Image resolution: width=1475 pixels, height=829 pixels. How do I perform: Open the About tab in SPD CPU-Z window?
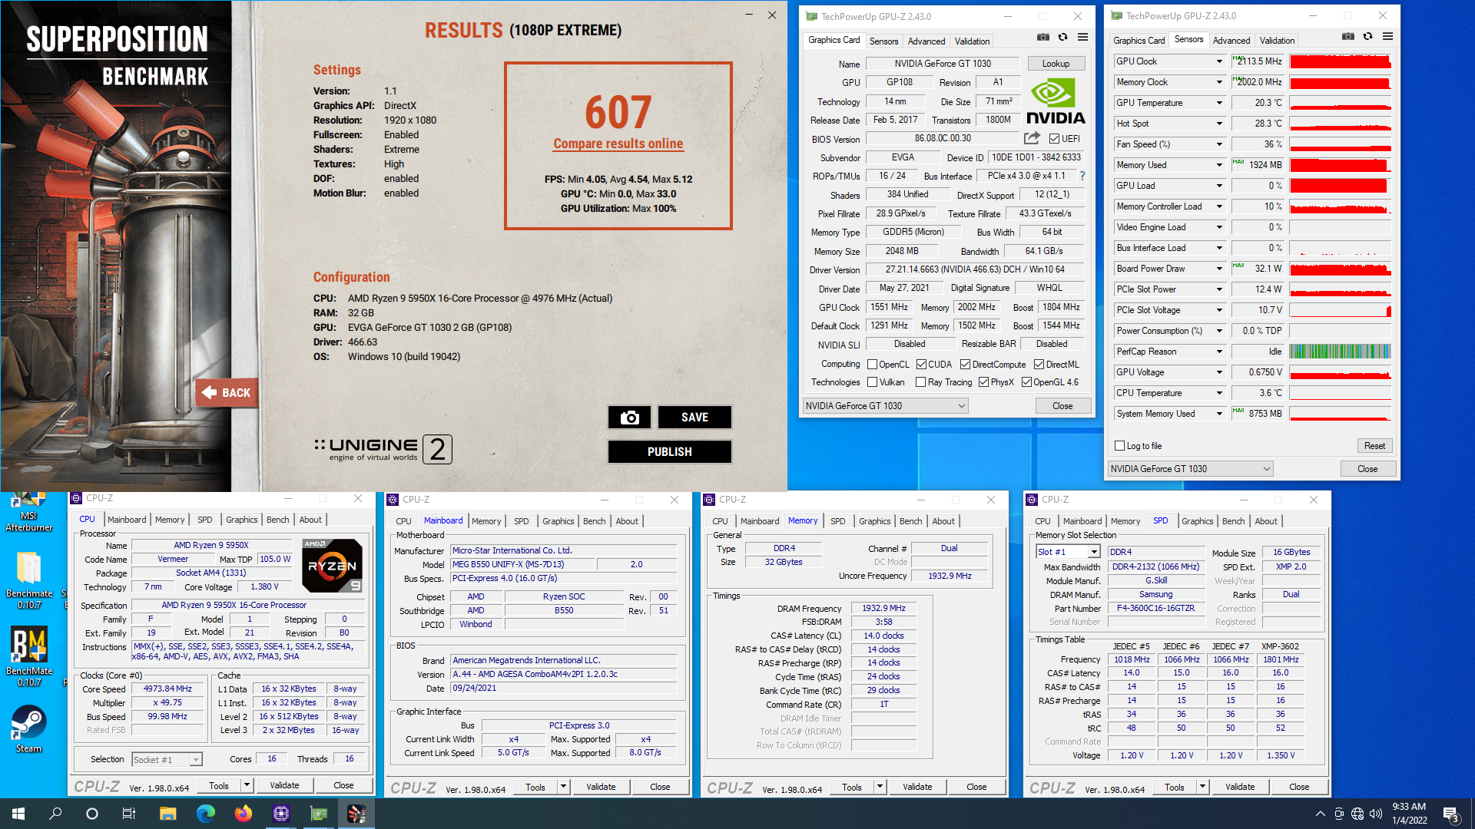(x=1265, y=521)
